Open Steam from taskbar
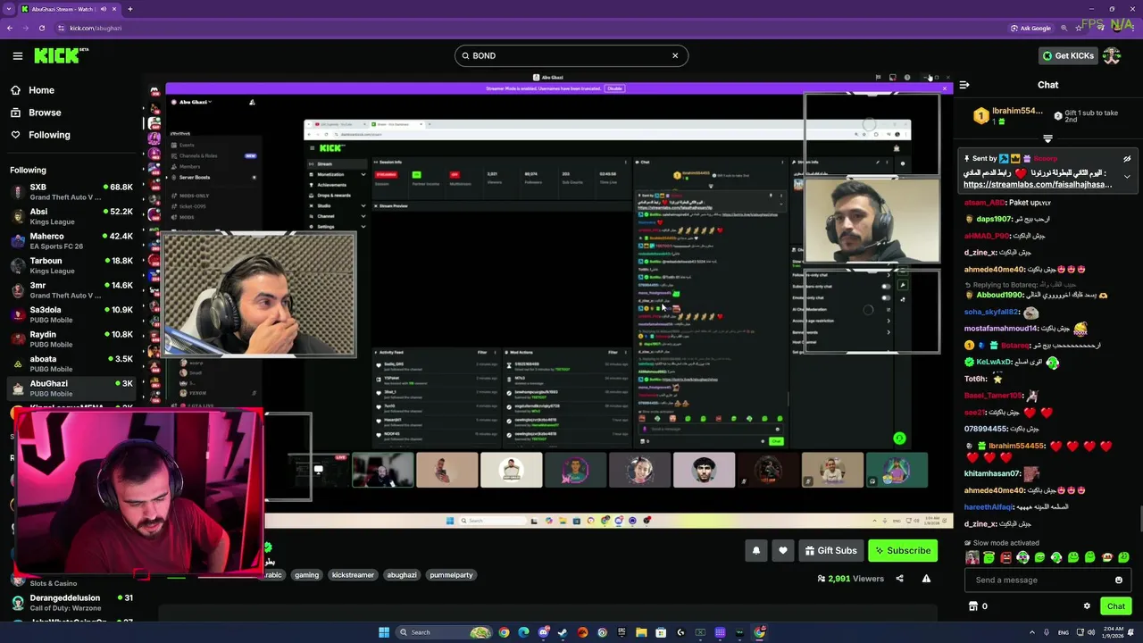The width and height of the screenshot is (1143, 643). 563,632
